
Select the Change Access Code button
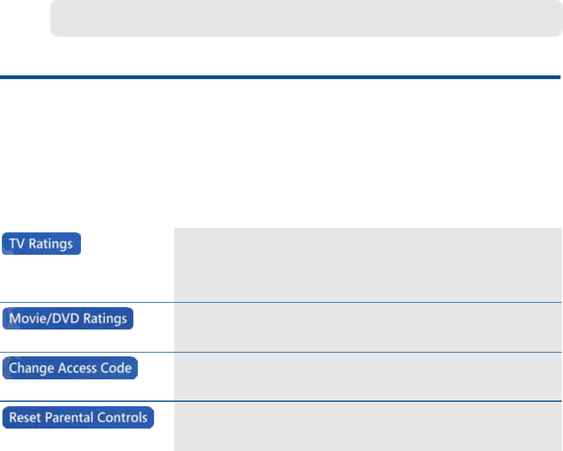click(70, 368)
